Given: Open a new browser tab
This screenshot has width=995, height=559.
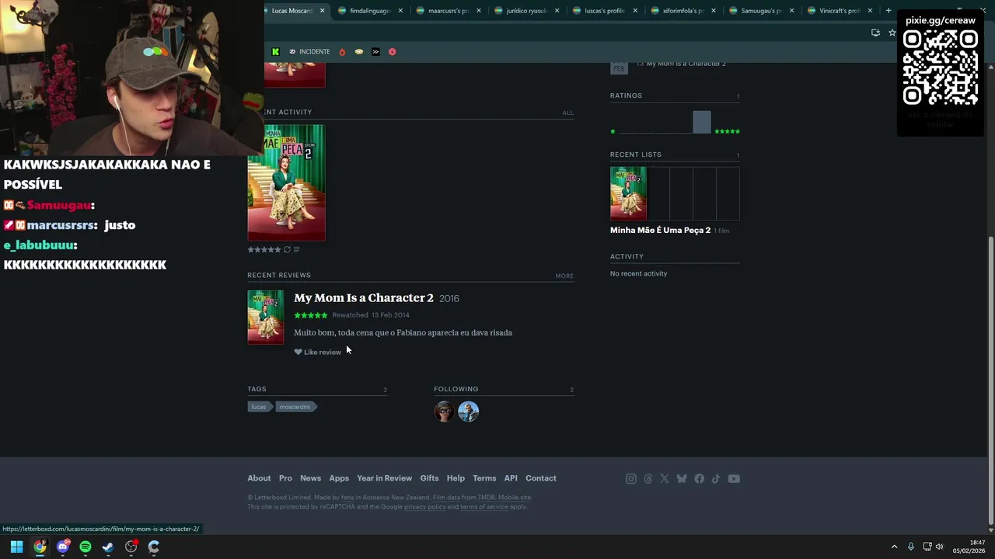Looking at the screenshot, I should [x=889, y=11].
